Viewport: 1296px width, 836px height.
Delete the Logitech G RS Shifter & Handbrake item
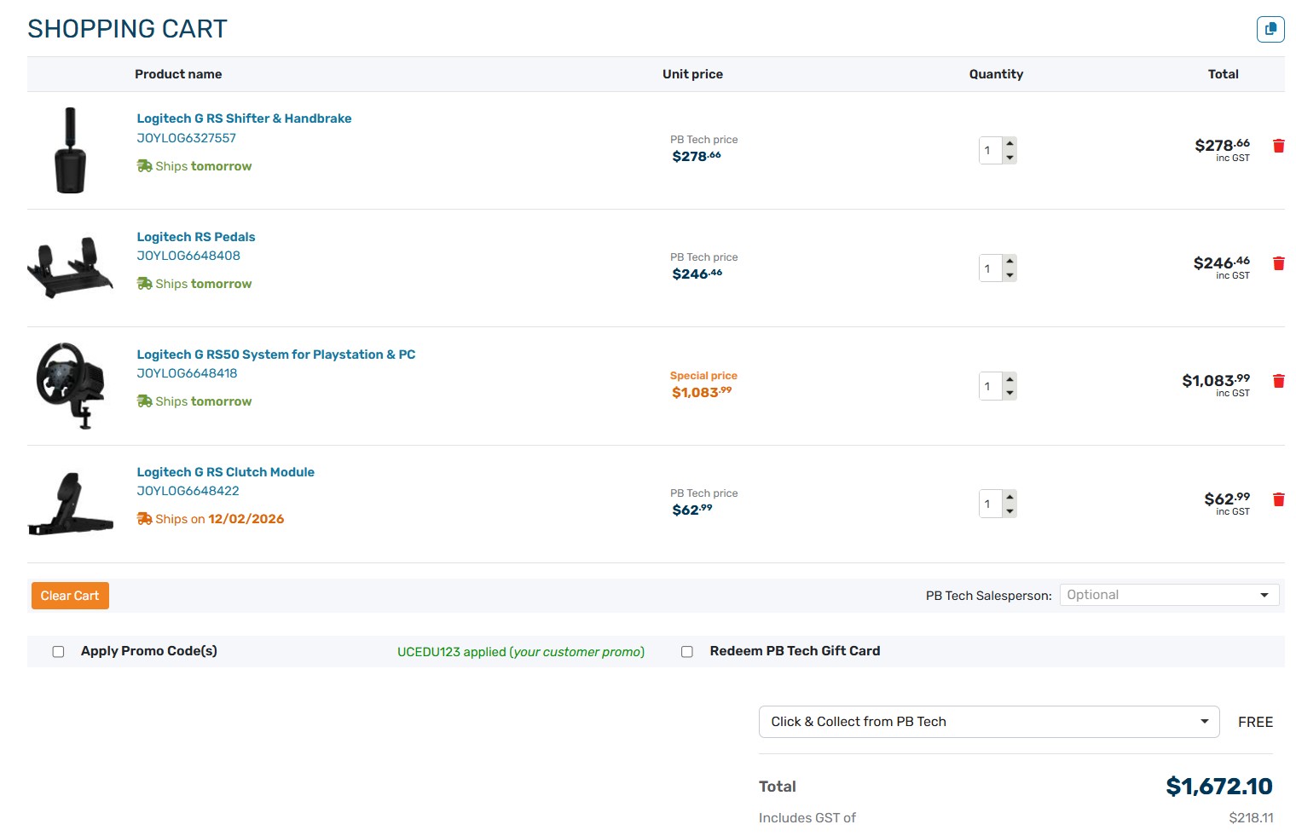coord(1278,146)
